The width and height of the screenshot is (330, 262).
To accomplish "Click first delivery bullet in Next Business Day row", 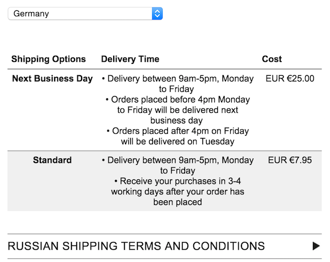I will (178, 79).
